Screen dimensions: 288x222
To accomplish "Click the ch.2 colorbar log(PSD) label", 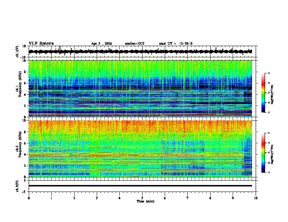I will pyautogui.click(x=272, y=154).
